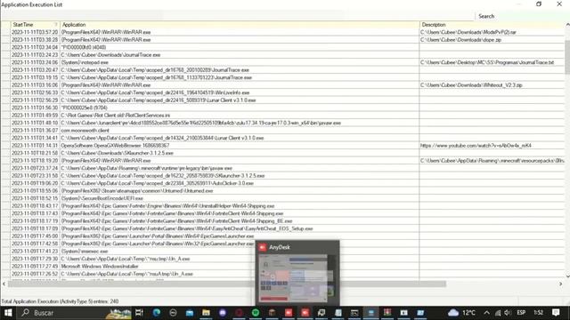Screen dimensions: 570x320
Task: Select the lunarclient javaw.exe row
Action: 283,123
